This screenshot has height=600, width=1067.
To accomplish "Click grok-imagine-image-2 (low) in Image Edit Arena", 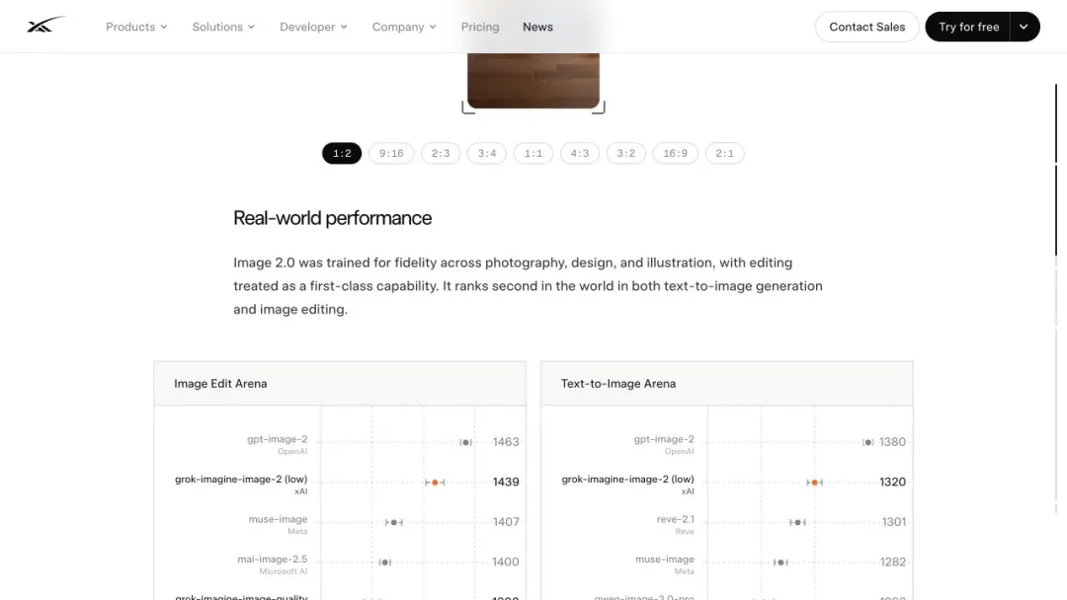I will click(x=241, y=479).
